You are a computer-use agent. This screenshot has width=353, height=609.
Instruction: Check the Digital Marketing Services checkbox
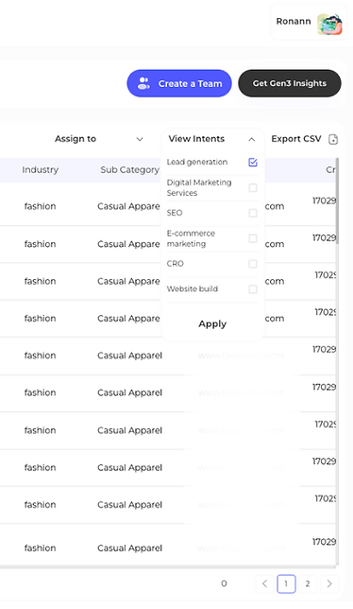click(253, 188)
